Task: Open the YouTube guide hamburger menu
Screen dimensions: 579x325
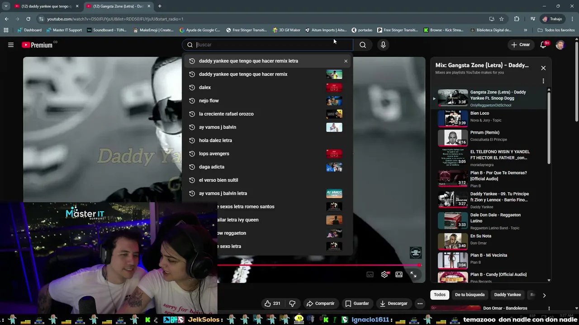Action: [x=11, y=45]
